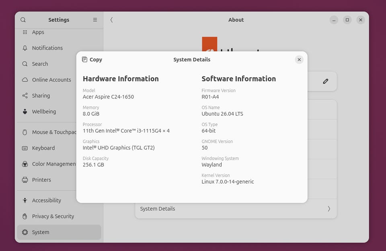Click the Printers icon in sidebar
This screenshot has width=386, height=251.
[25, 180]
